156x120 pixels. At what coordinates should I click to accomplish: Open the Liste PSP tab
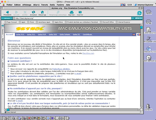(42, 34)
